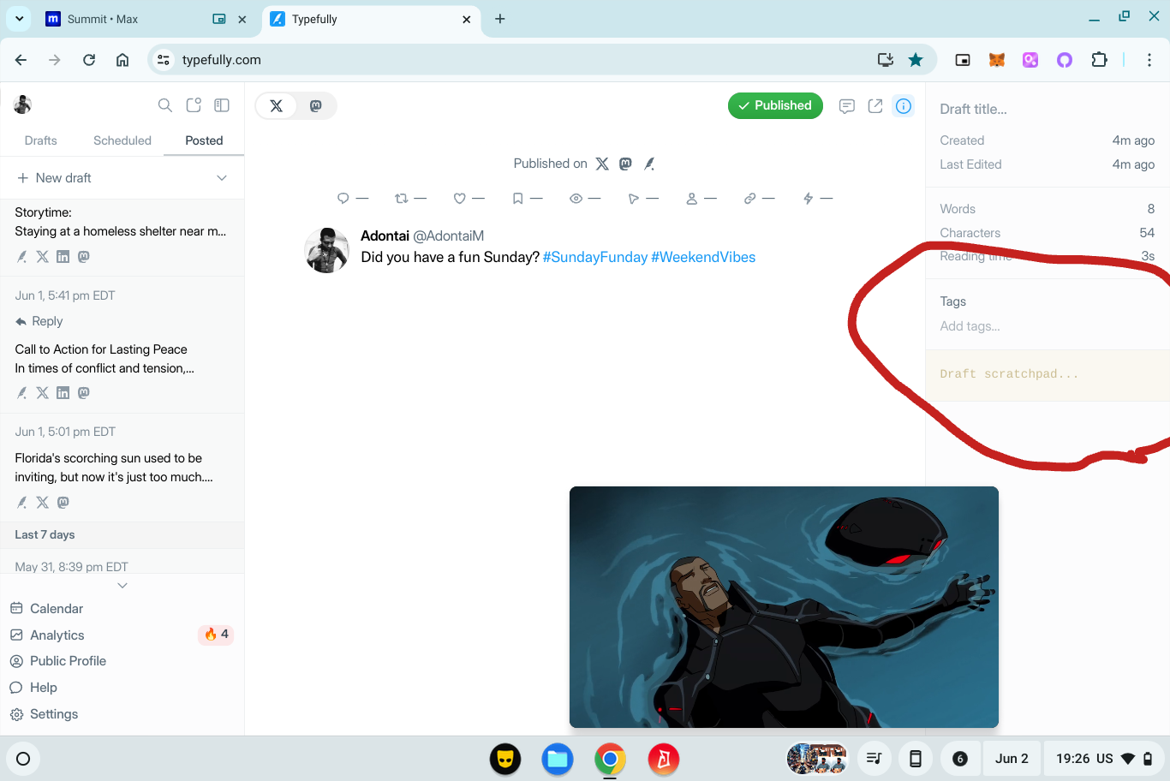Toggle the draft info panel

(x=904, y=106)
